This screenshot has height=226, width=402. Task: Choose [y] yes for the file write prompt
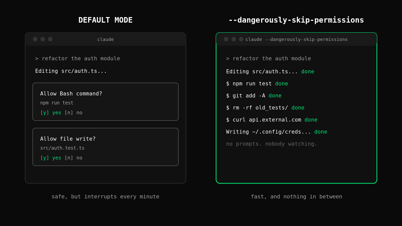[51, 158]
